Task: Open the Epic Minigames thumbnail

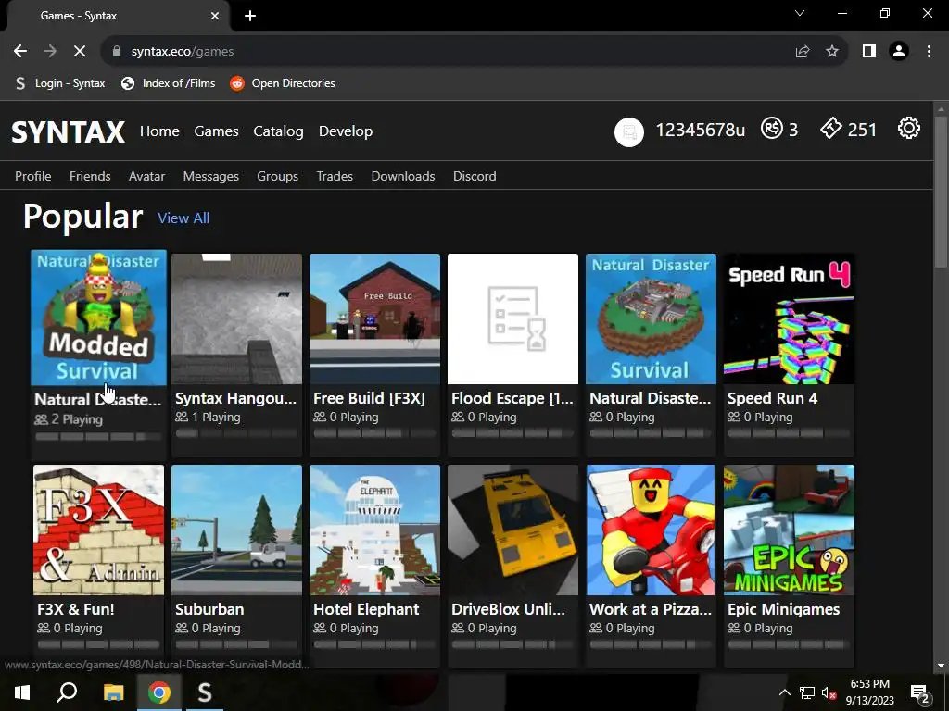Action: [789, 530]
